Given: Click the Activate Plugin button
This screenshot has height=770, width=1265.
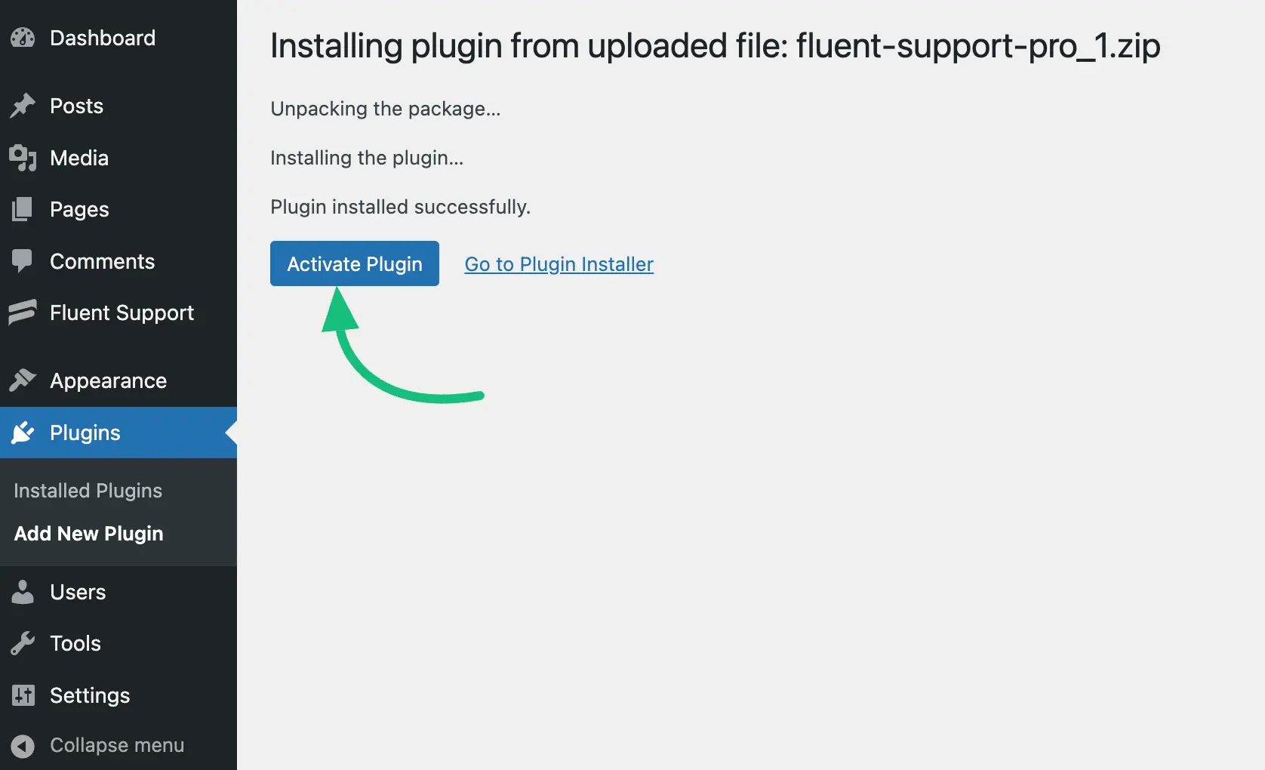Looking at the screenshot, I should 354,263.
